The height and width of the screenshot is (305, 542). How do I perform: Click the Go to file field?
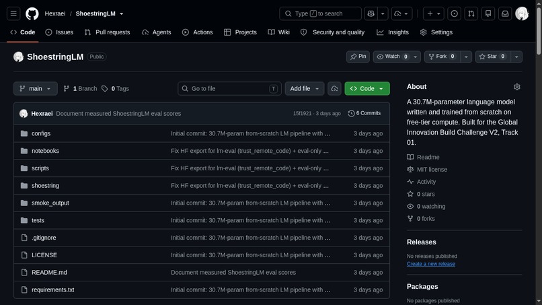click(229, 89)
